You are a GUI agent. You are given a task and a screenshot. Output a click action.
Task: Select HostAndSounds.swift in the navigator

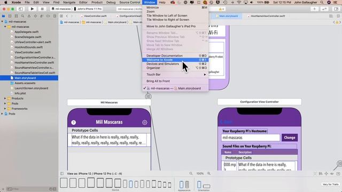(28, 47)
